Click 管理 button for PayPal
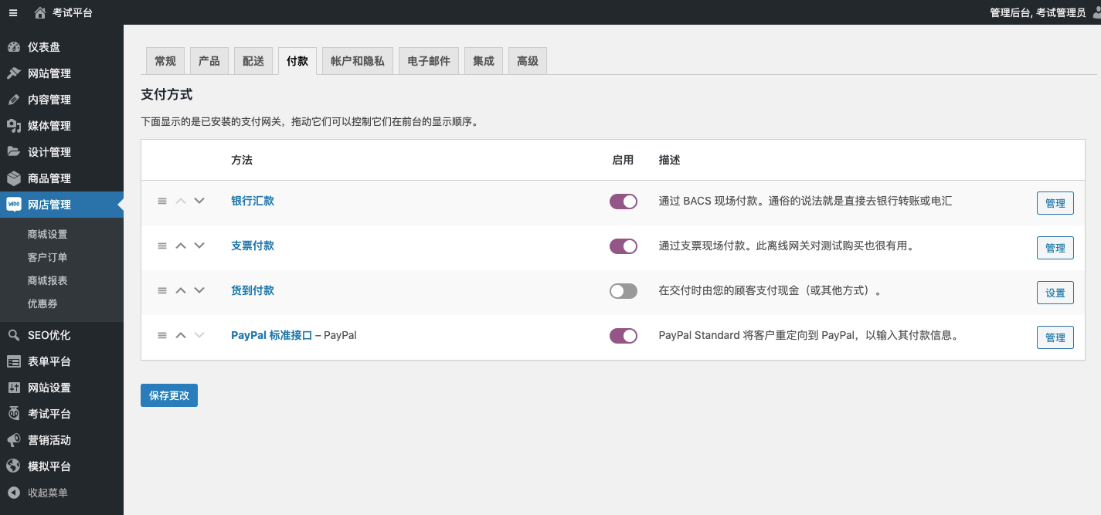The height and width of the screenshot is (515, 1101). (1055, 337)
